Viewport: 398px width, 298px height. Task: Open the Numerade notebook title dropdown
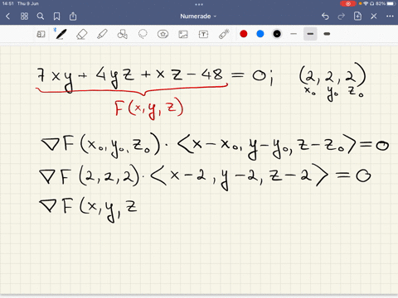(198, 17)
